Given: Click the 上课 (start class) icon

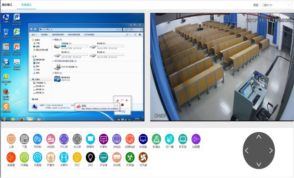Looking at the screenshot, I should pyautogui.click(x=11, y=139).
